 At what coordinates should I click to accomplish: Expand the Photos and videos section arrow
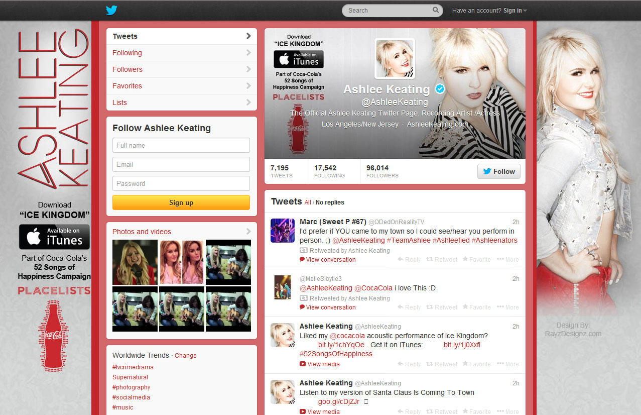pos(248,232)
